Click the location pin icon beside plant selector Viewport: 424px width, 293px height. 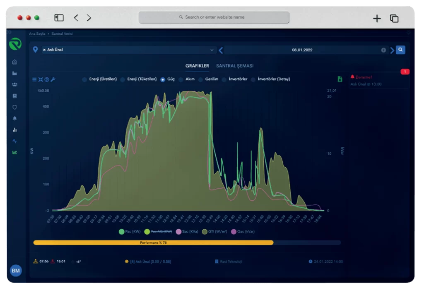click(x=35, y=50)
